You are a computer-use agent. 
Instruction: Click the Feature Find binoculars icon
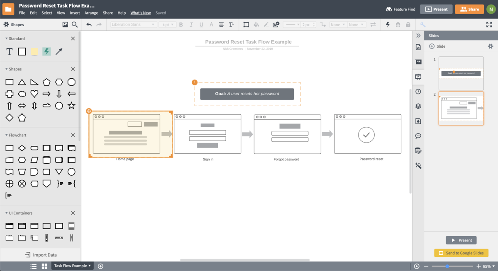pos(389,9)
